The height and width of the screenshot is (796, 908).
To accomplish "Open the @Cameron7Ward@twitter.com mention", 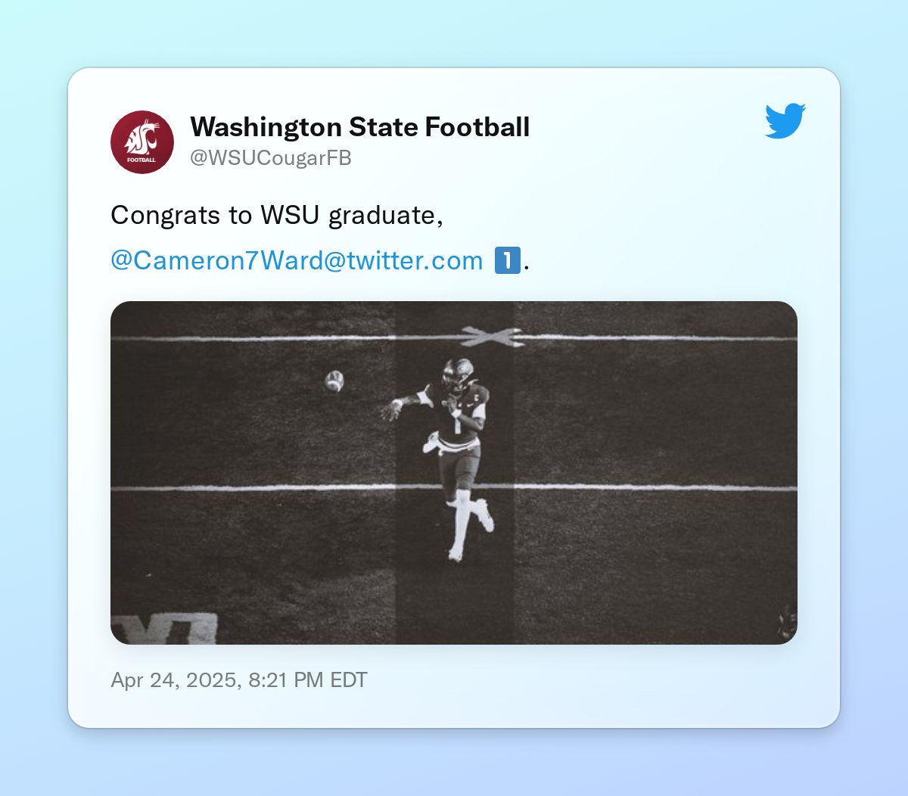I will 297,260.
